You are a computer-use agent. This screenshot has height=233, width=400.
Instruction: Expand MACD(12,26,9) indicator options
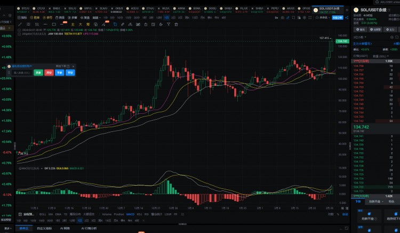[42, 169]
